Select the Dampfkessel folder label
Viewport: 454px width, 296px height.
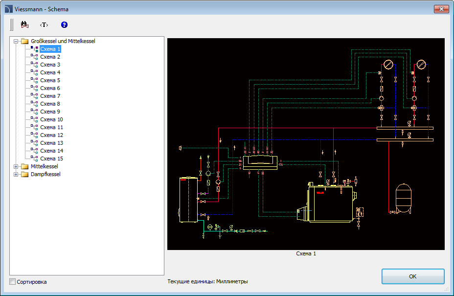[x=45, y=174]
